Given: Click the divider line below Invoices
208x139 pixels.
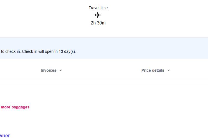Looking at the screenshot, I should (x=104, y=78).
